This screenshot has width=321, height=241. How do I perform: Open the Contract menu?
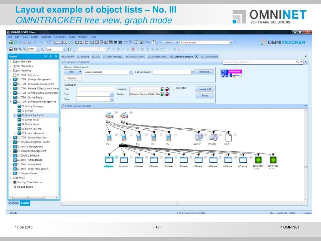(46, 37)
